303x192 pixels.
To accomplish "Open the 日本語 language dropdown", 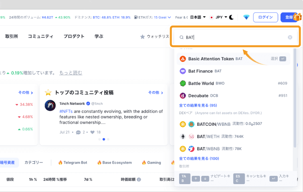I will point(198,17).
